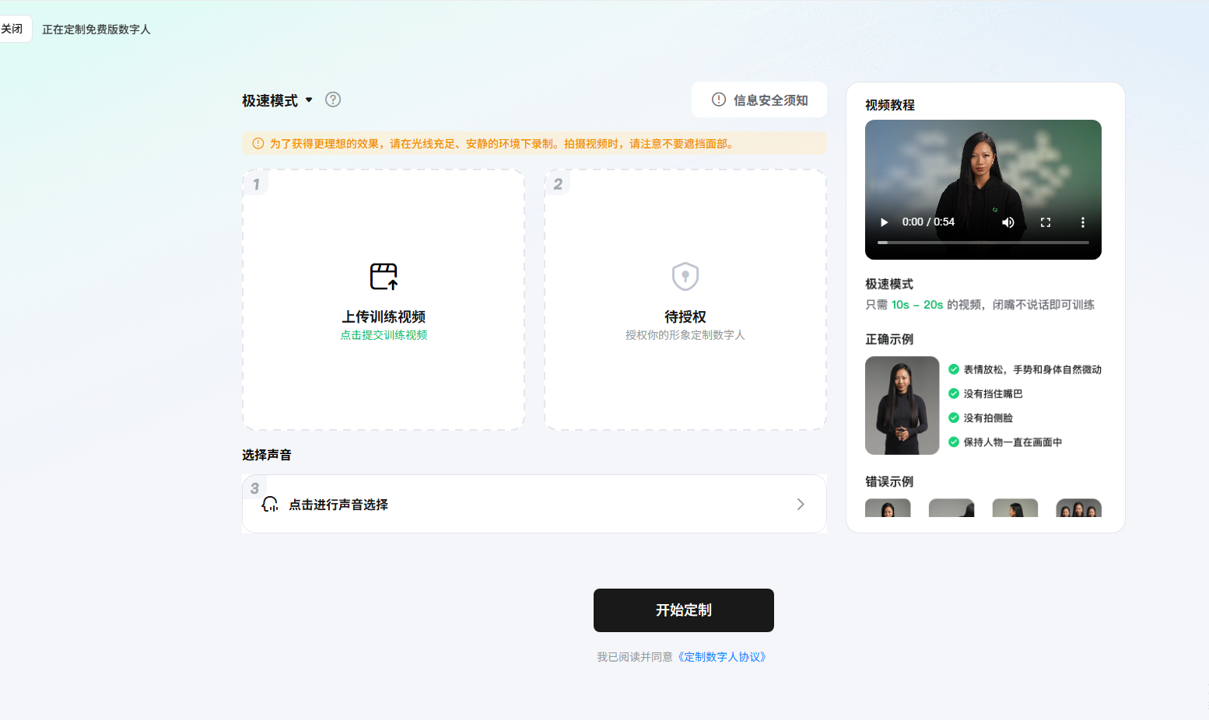The image size is (1209, 720).
Task: Open the voice selection row chevron
Action: point(801,505)
